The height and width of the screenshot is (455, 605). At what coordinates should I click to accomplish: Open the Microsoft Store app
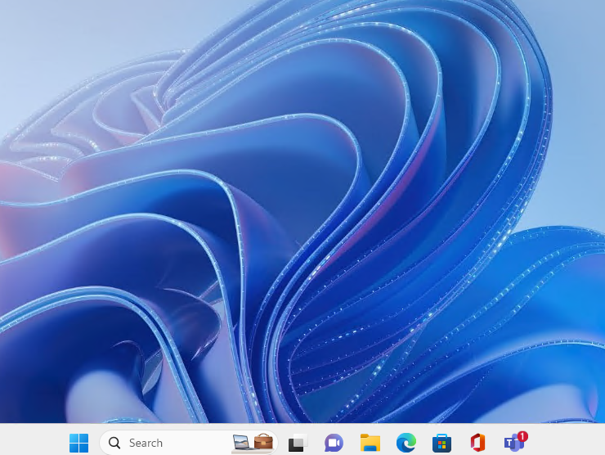point(441,443)
